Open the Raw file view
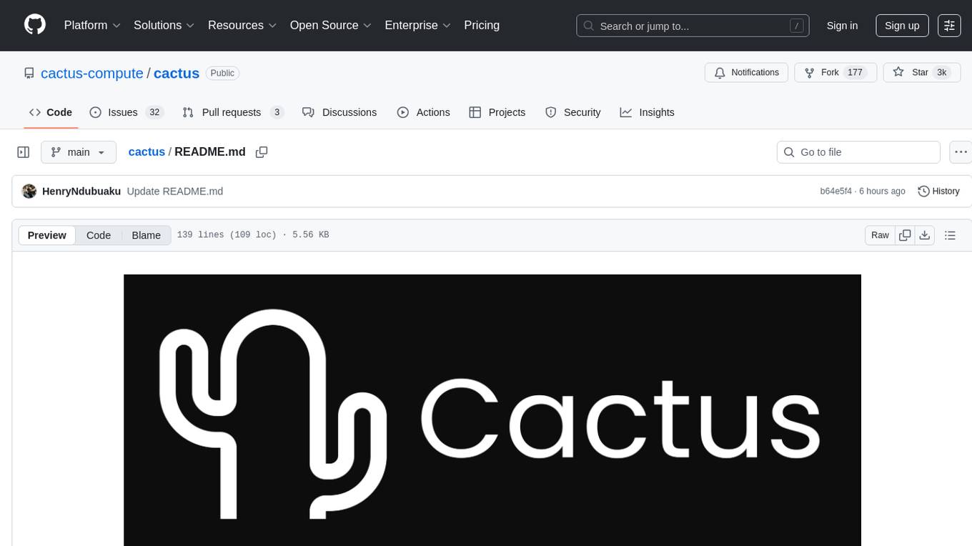The height and width of the screenshot is (546, 972). tap(880, 235)
